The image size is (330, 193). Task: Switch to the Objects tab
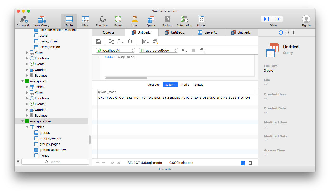click(x=108, y=32)
